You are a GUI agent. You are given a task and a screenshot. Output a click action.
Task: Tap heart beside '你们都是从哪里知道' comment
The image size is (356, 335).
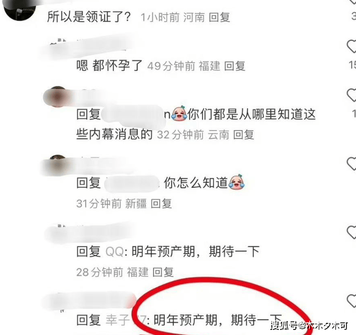click(352, 95)
